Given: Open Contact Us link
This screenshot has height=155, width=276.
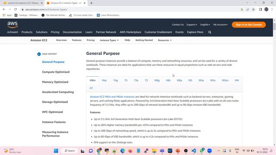Looking at the screenshot, I should (178, 25).
